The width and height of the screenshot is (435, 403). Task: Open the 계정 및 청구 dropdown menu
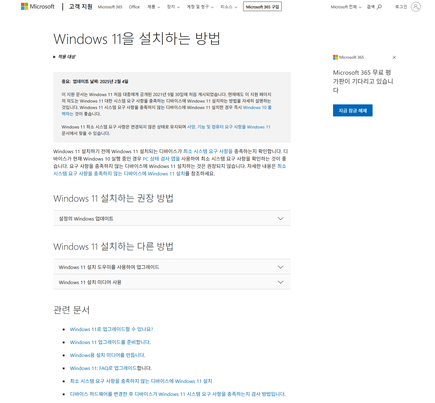tap(200, 7)
